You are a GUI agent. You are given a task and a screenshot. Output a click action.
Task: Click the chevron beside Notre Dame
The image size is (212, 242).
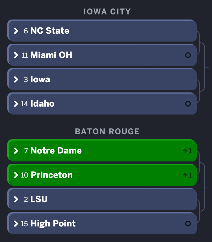pyautogui.click(x=16, y=151)
